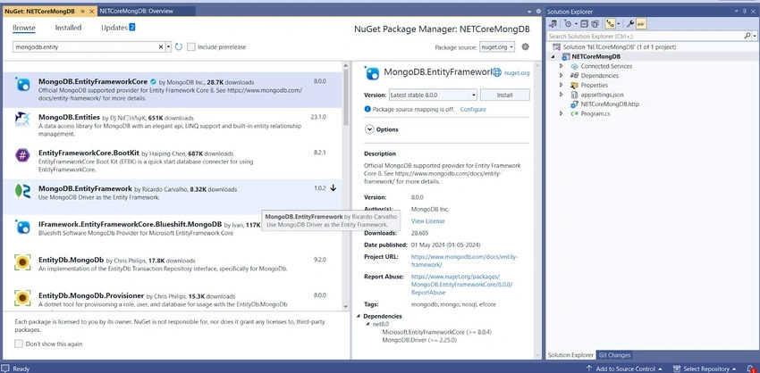Click the magnifier icon in Solution Explorer search
Screen dimensions: 760x373
747,36
